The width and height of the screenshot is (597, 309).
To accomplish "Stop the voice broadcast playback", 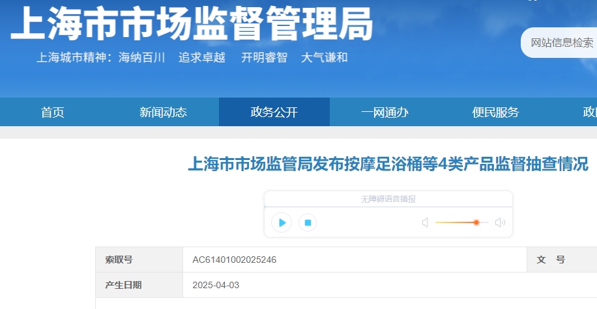I will pyautogui.click(x=308, y=222).
